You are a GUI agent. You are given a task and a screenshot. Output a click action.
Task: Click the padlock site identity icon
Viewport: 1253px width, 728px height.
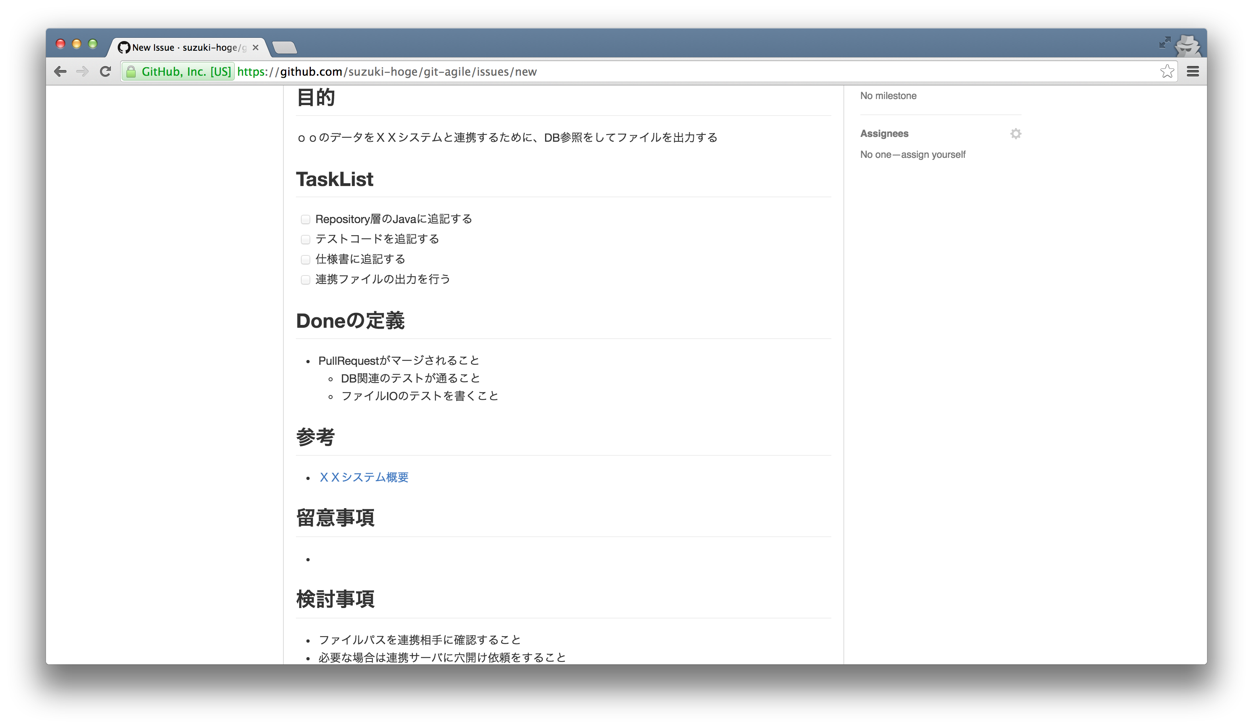coord(131,72)
